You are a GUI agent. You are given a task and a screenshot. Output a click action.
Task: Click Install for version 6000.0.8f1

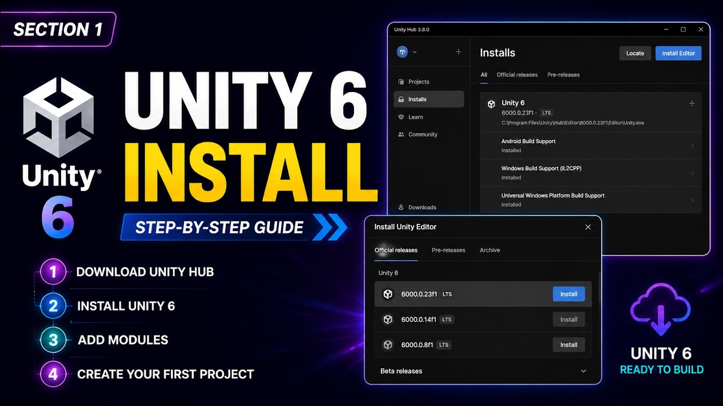pos(569,345)
